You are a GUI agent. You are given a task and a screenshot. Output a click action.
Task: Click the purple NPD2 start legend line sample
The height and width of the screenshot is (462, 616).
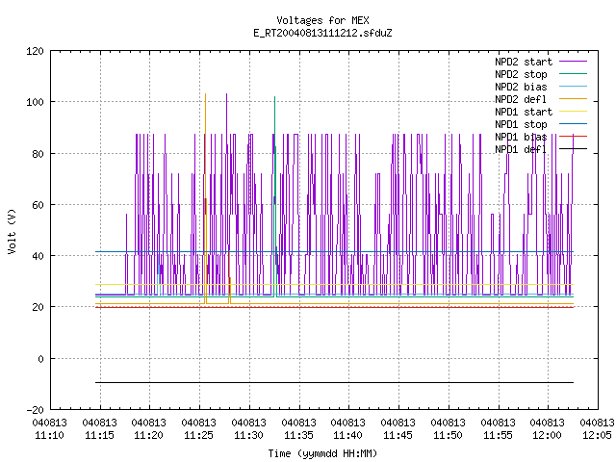[574, 62]
